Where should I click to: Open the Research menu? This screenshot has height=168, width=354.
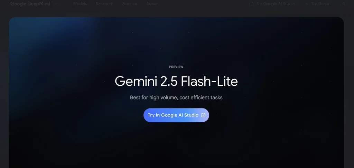104,4
